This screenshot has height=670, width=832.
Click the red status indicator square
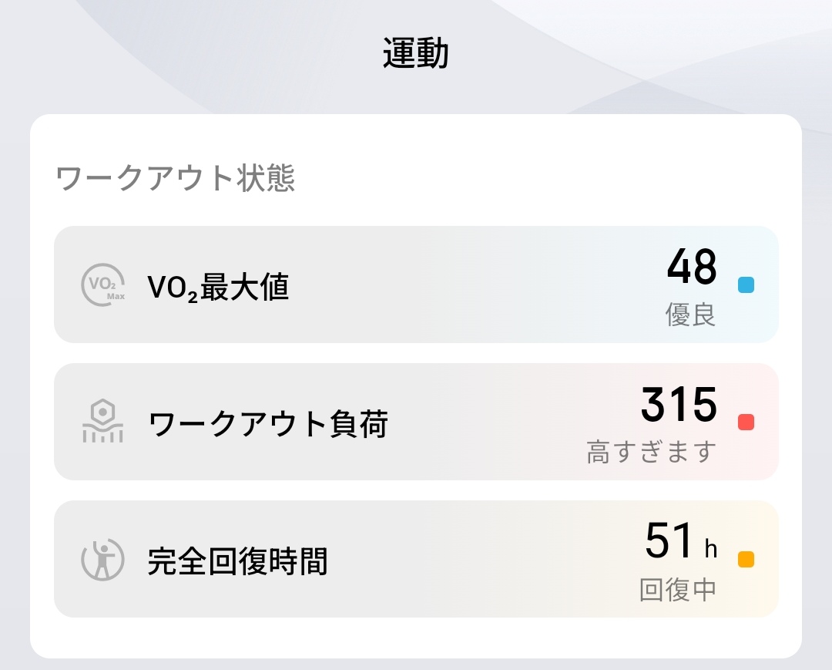click(745, 422)
